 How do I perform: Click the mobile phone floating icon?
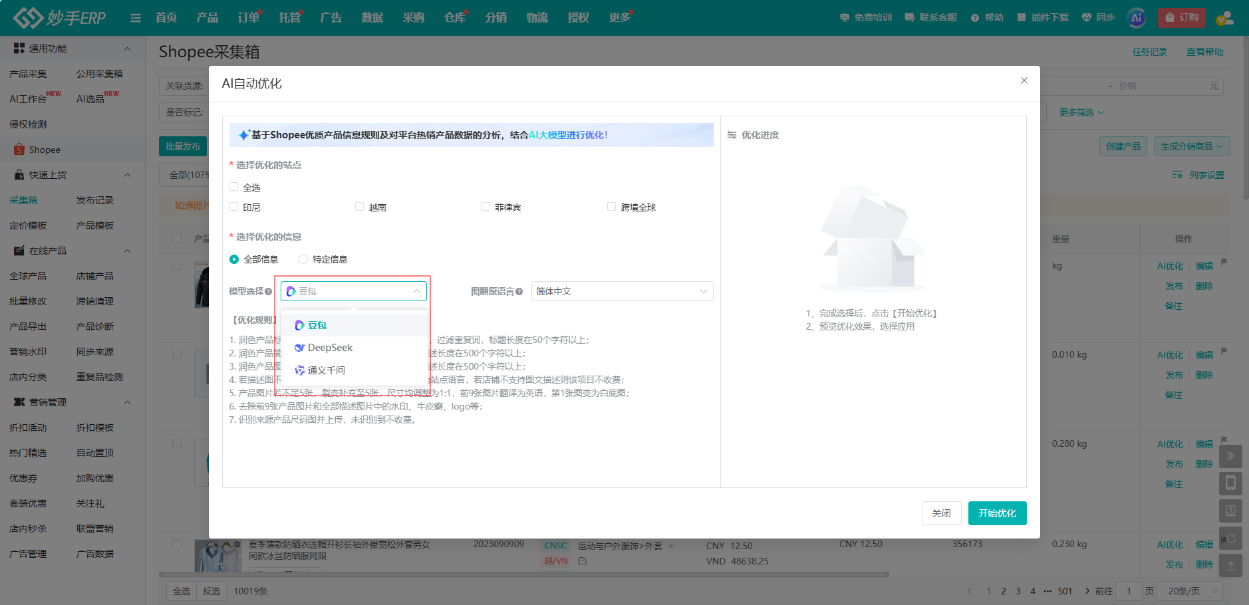(1230, 483)
